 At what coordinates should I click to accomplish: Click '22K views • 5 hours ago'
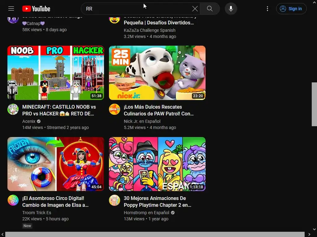click(45, 219)
